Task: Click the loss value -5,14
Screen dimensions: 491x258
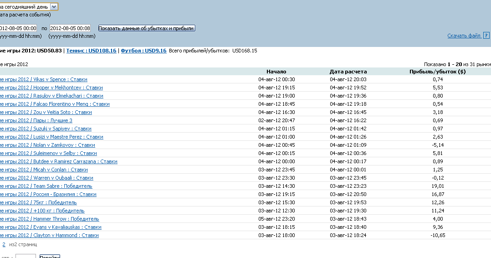Action: pyautogui.click(x=438, y=145)
